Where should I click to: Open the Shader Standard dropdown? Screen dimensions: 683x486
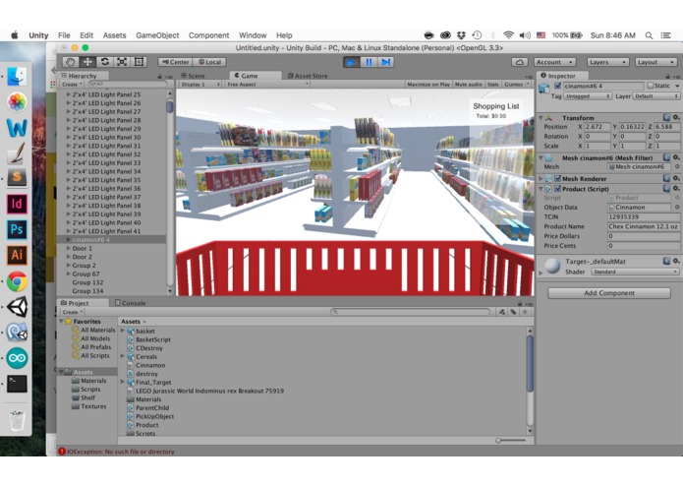[635, 272]
